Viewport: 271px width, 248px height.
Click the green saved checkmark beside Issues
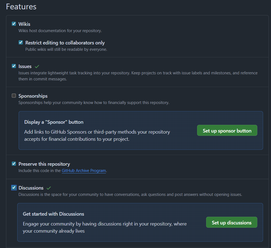coord(37,66)
